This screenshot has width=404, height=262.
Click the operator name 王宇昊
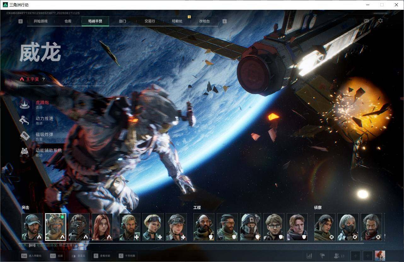pyautogui.click(x=32, y=79)
